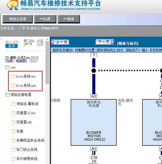Open 变速器-rfe document

click(24, 122)
